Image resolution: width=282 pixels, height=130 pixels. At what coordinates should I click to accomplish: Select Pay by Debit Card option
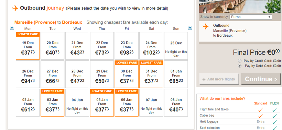point(240,66)
